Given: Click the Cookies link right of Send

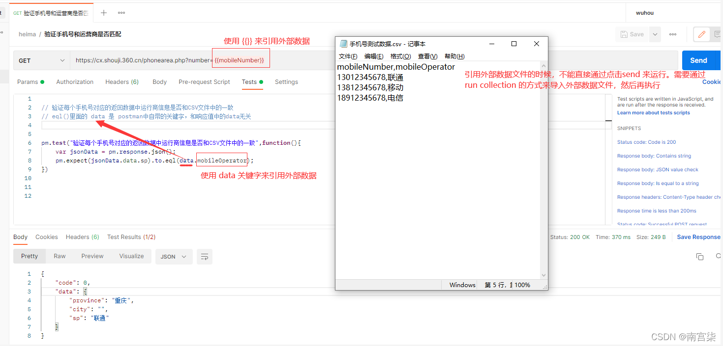Looking at the screenshot, I should tap(712, 82).
